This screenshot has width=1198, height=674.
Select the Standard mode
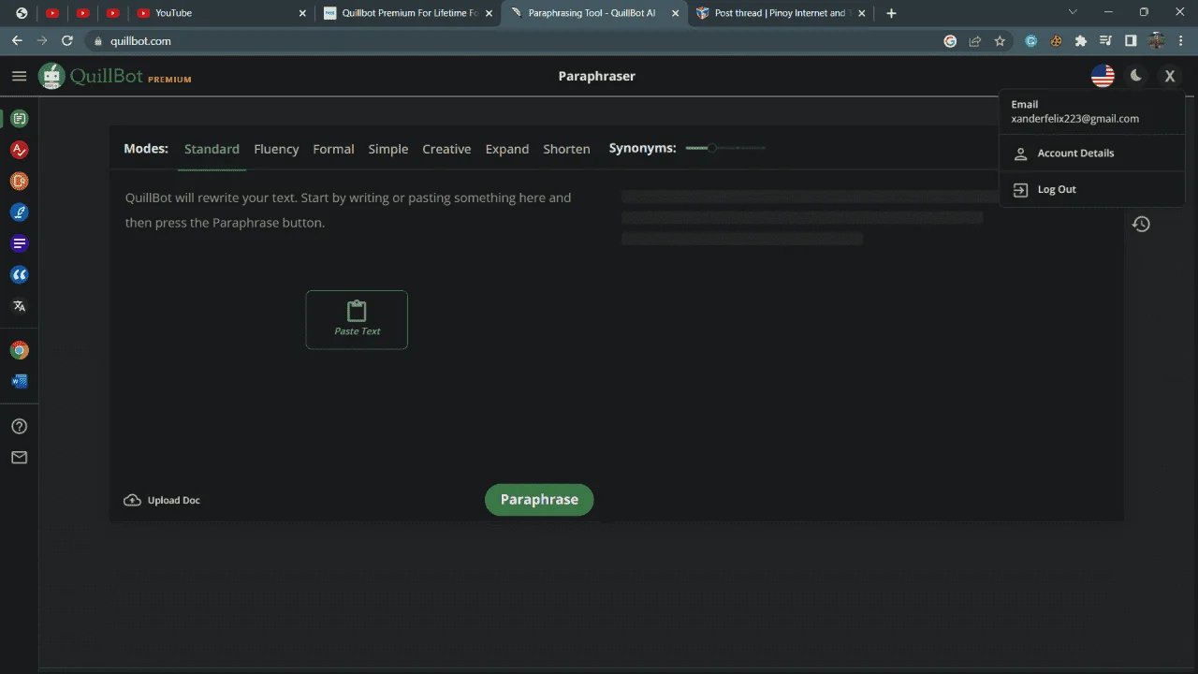[212, 149]
